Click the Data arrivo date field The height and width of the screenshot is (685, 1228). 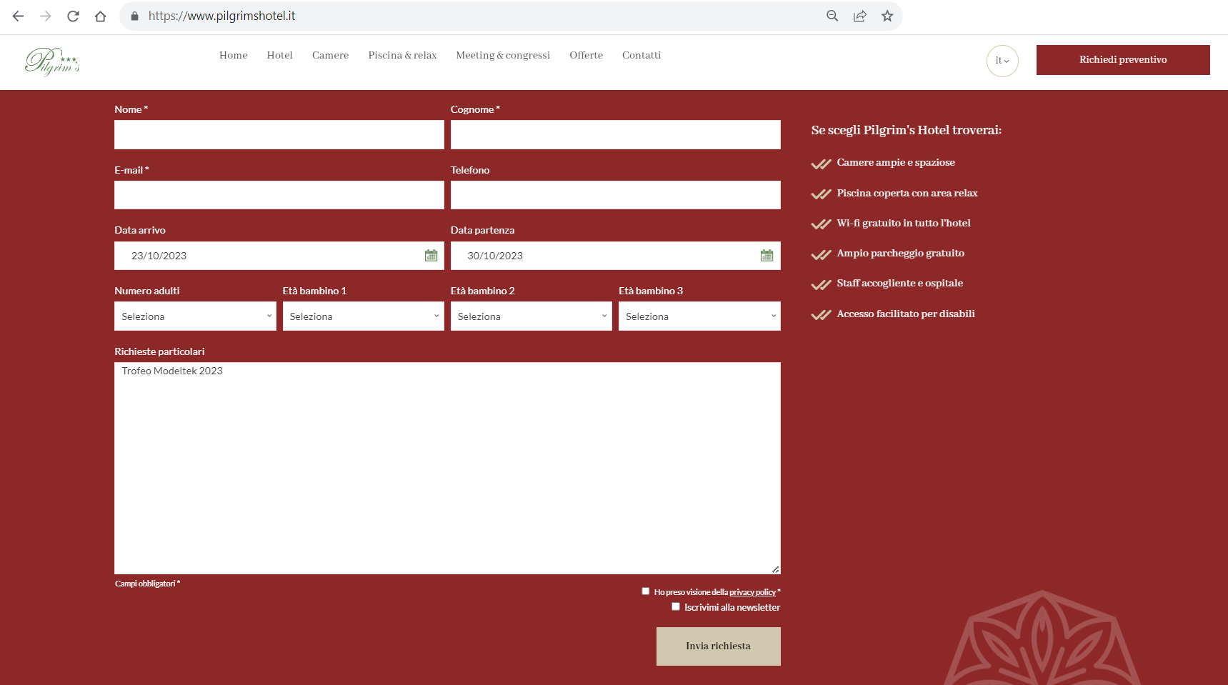[279, 256]
